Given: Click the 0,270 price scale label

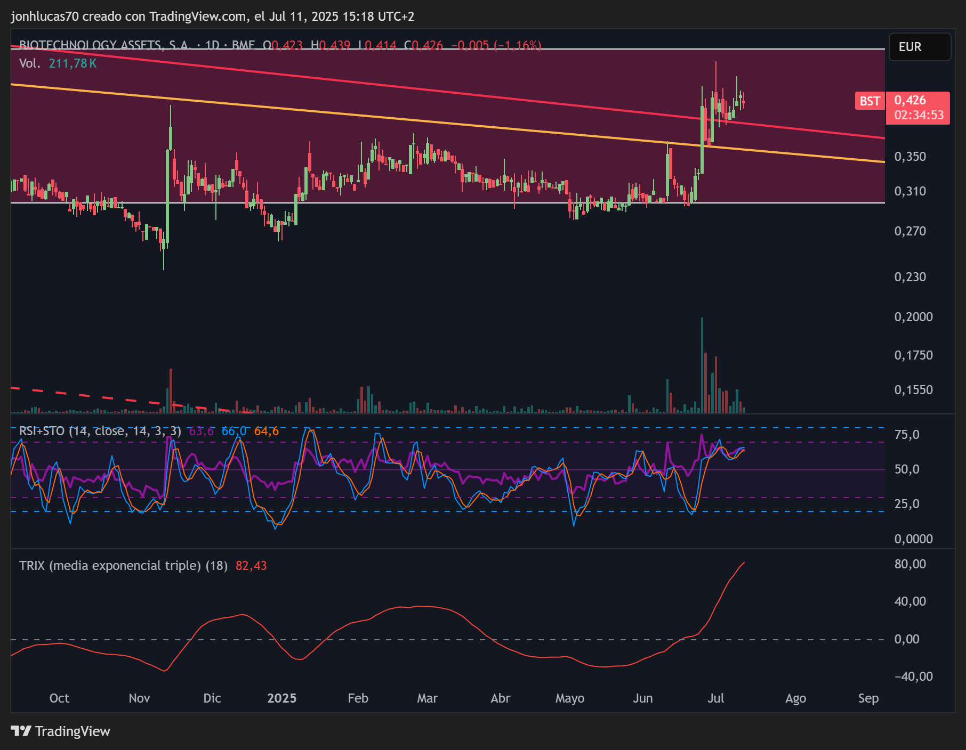Looking at the screenshot, I should tap(910, 231).
